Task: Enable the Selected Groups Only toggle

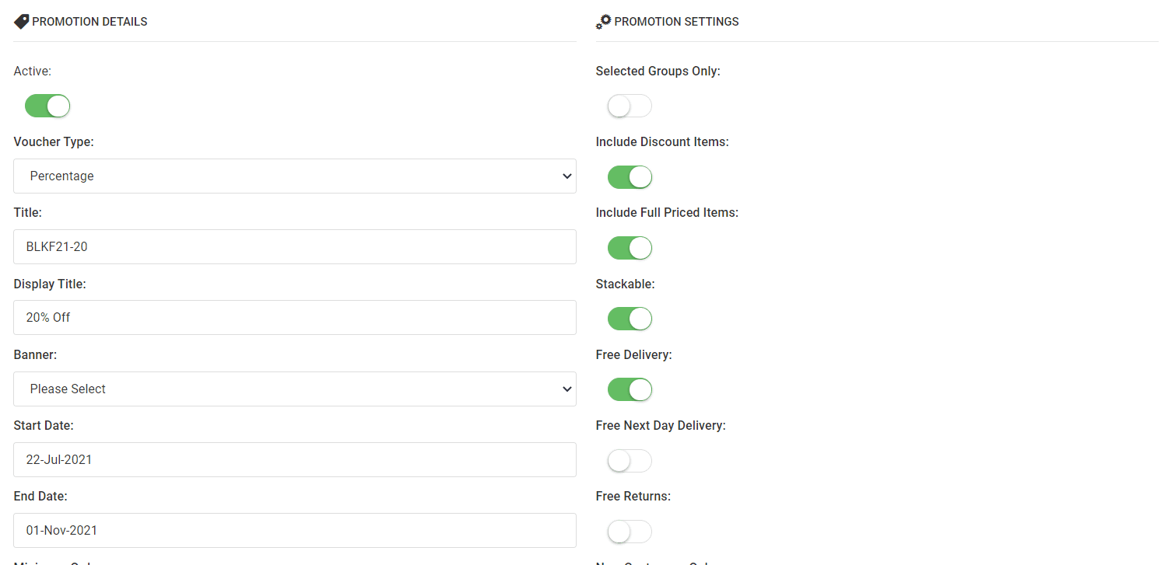Action: point(630,106)
